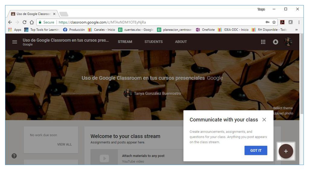Open the Top Tools for Learning bookmark

point(42,30)
